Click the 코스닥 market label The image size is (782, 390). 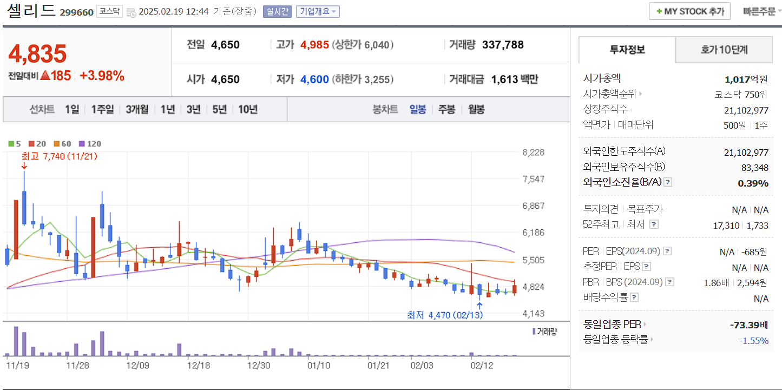(110, 11)
